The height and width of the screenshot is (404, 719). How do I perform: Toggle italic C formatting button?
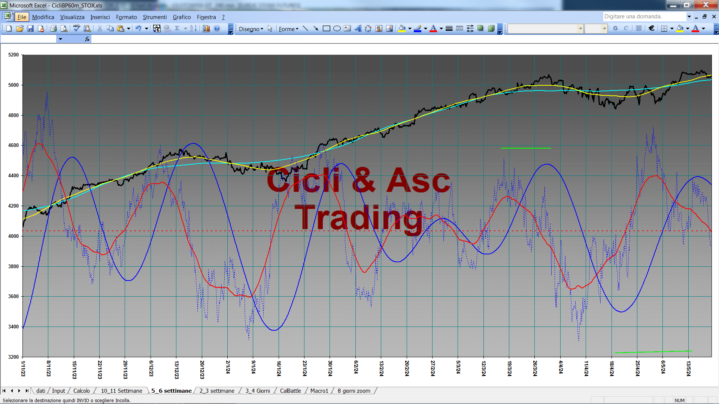(626, 28)
